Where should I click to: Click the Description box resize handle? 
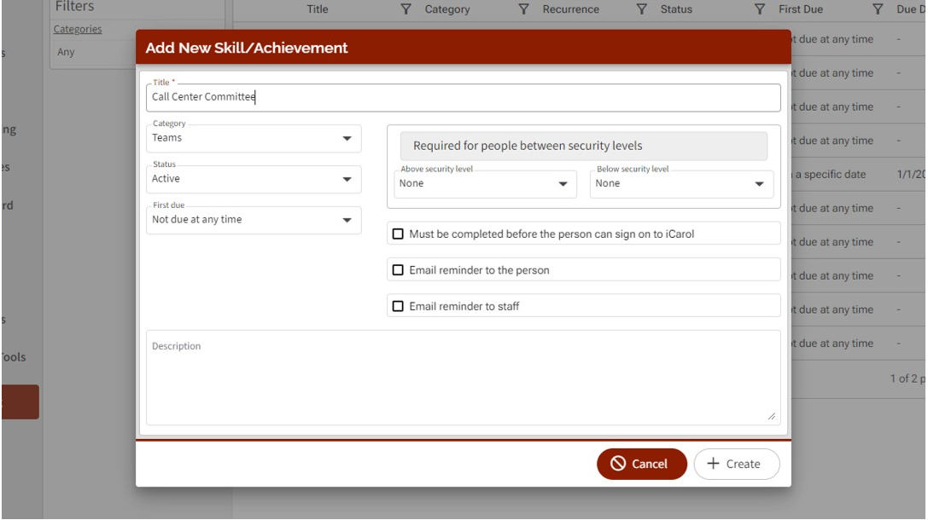772,416
